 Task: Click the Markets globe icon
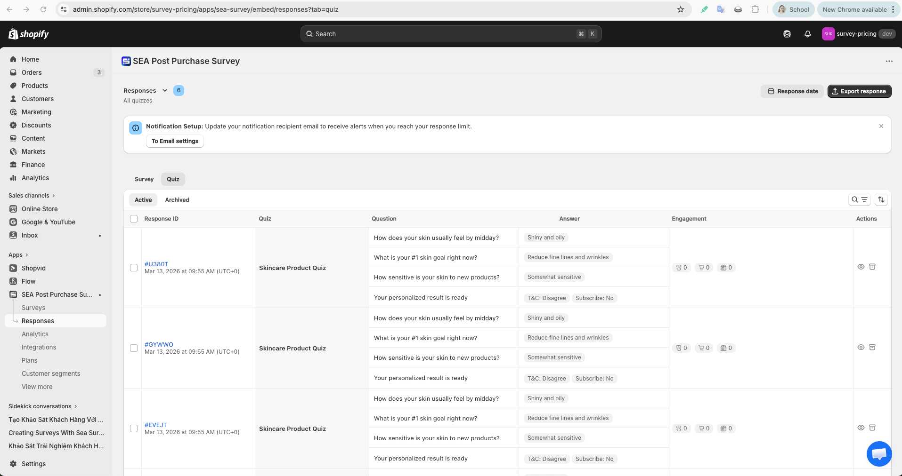[x=13, y=151]
